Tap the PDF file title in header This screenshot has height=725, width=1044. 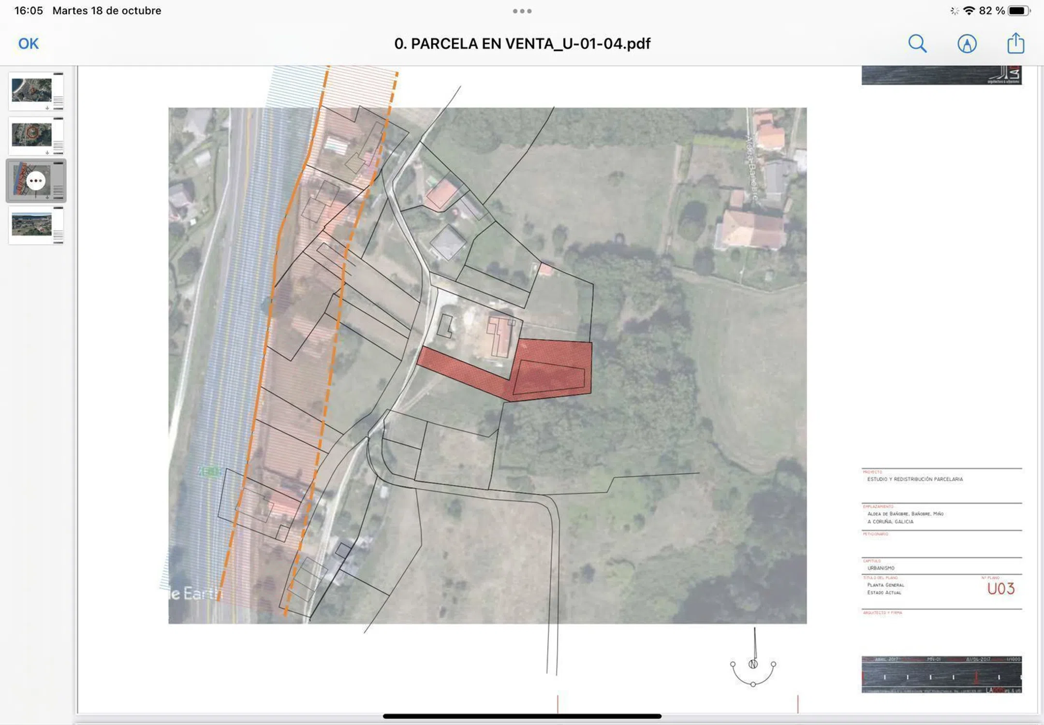click(x=522, y=44)
